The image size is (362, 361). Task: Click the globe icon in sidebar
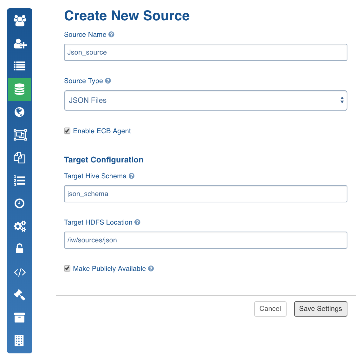(x=19, y=112)
